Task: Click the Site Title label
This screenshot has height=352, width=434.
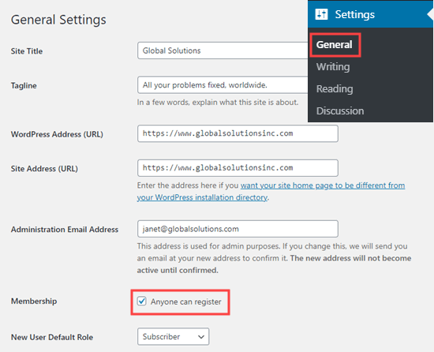Action: 27,51
